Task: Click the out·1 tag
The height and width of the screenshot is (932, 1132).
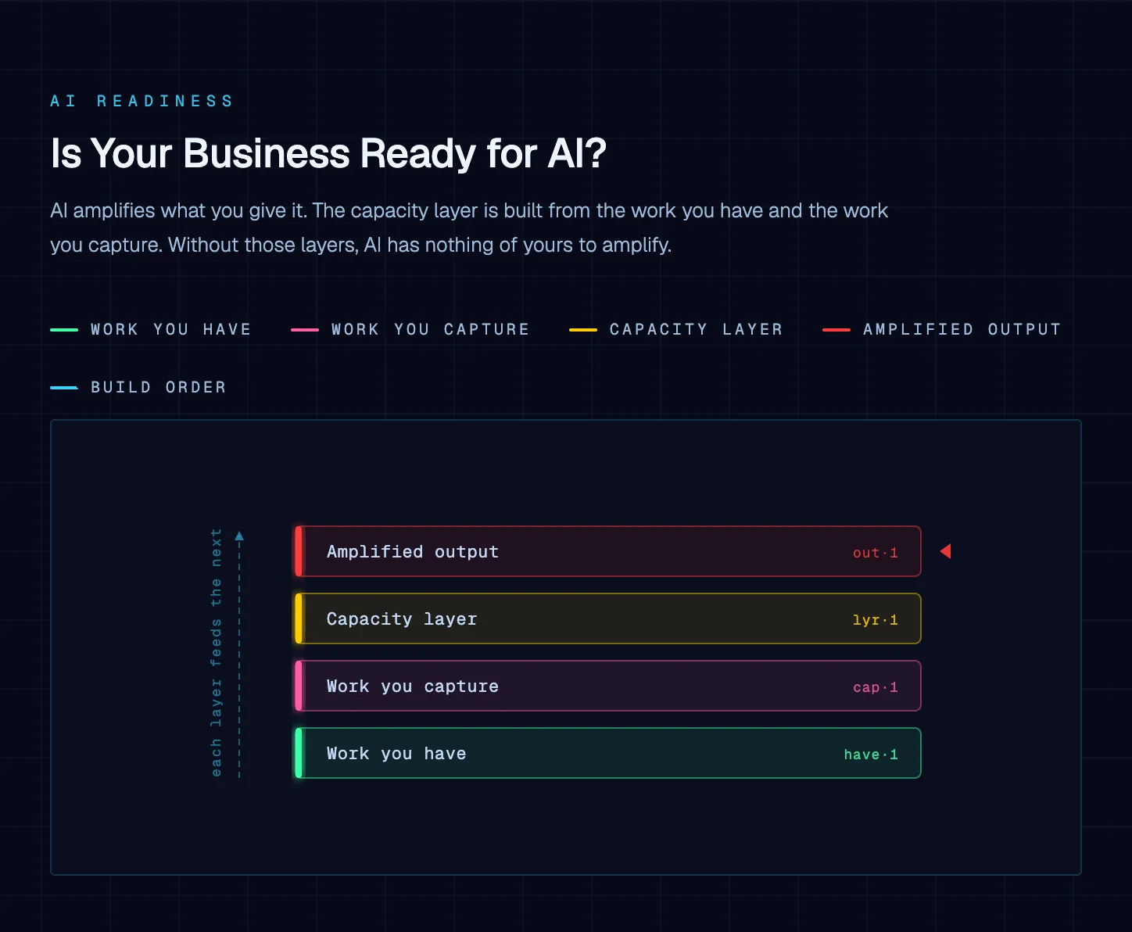Action: point(876,553)
